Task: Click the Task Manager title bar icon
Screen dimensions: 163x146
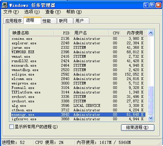Action: [4, 5]
